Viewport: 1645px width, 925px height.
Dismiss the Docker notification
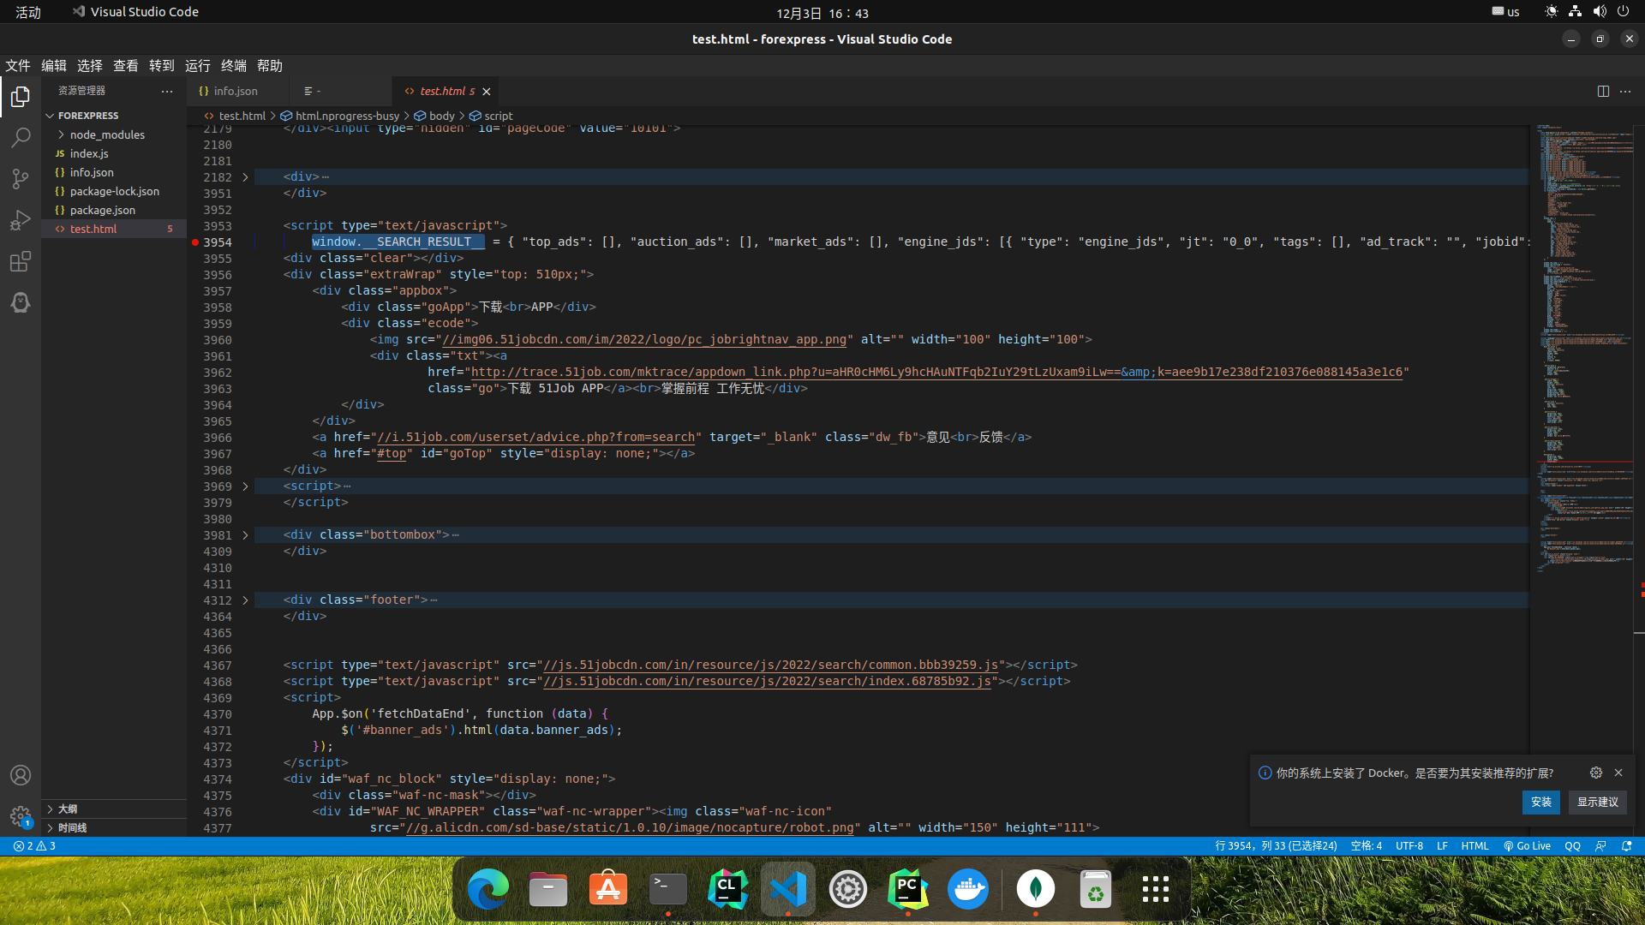[1618, 773]
